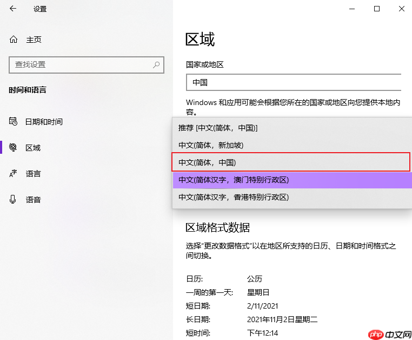Click the Date and time calendar icon

(x=13, y=121)
